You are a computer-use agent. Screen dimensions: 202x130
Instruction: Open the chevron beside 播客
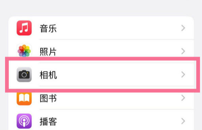pyautogui.click(x=183, y=121)
